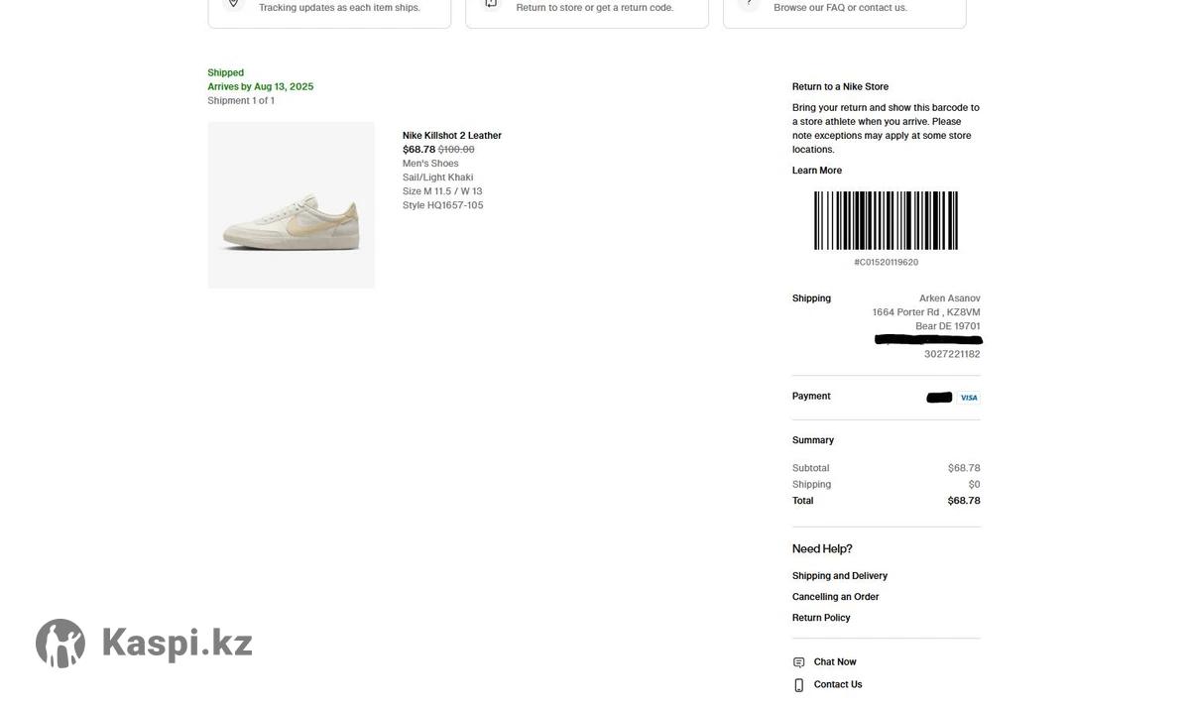Click the return arrows icon

point(491,4)
